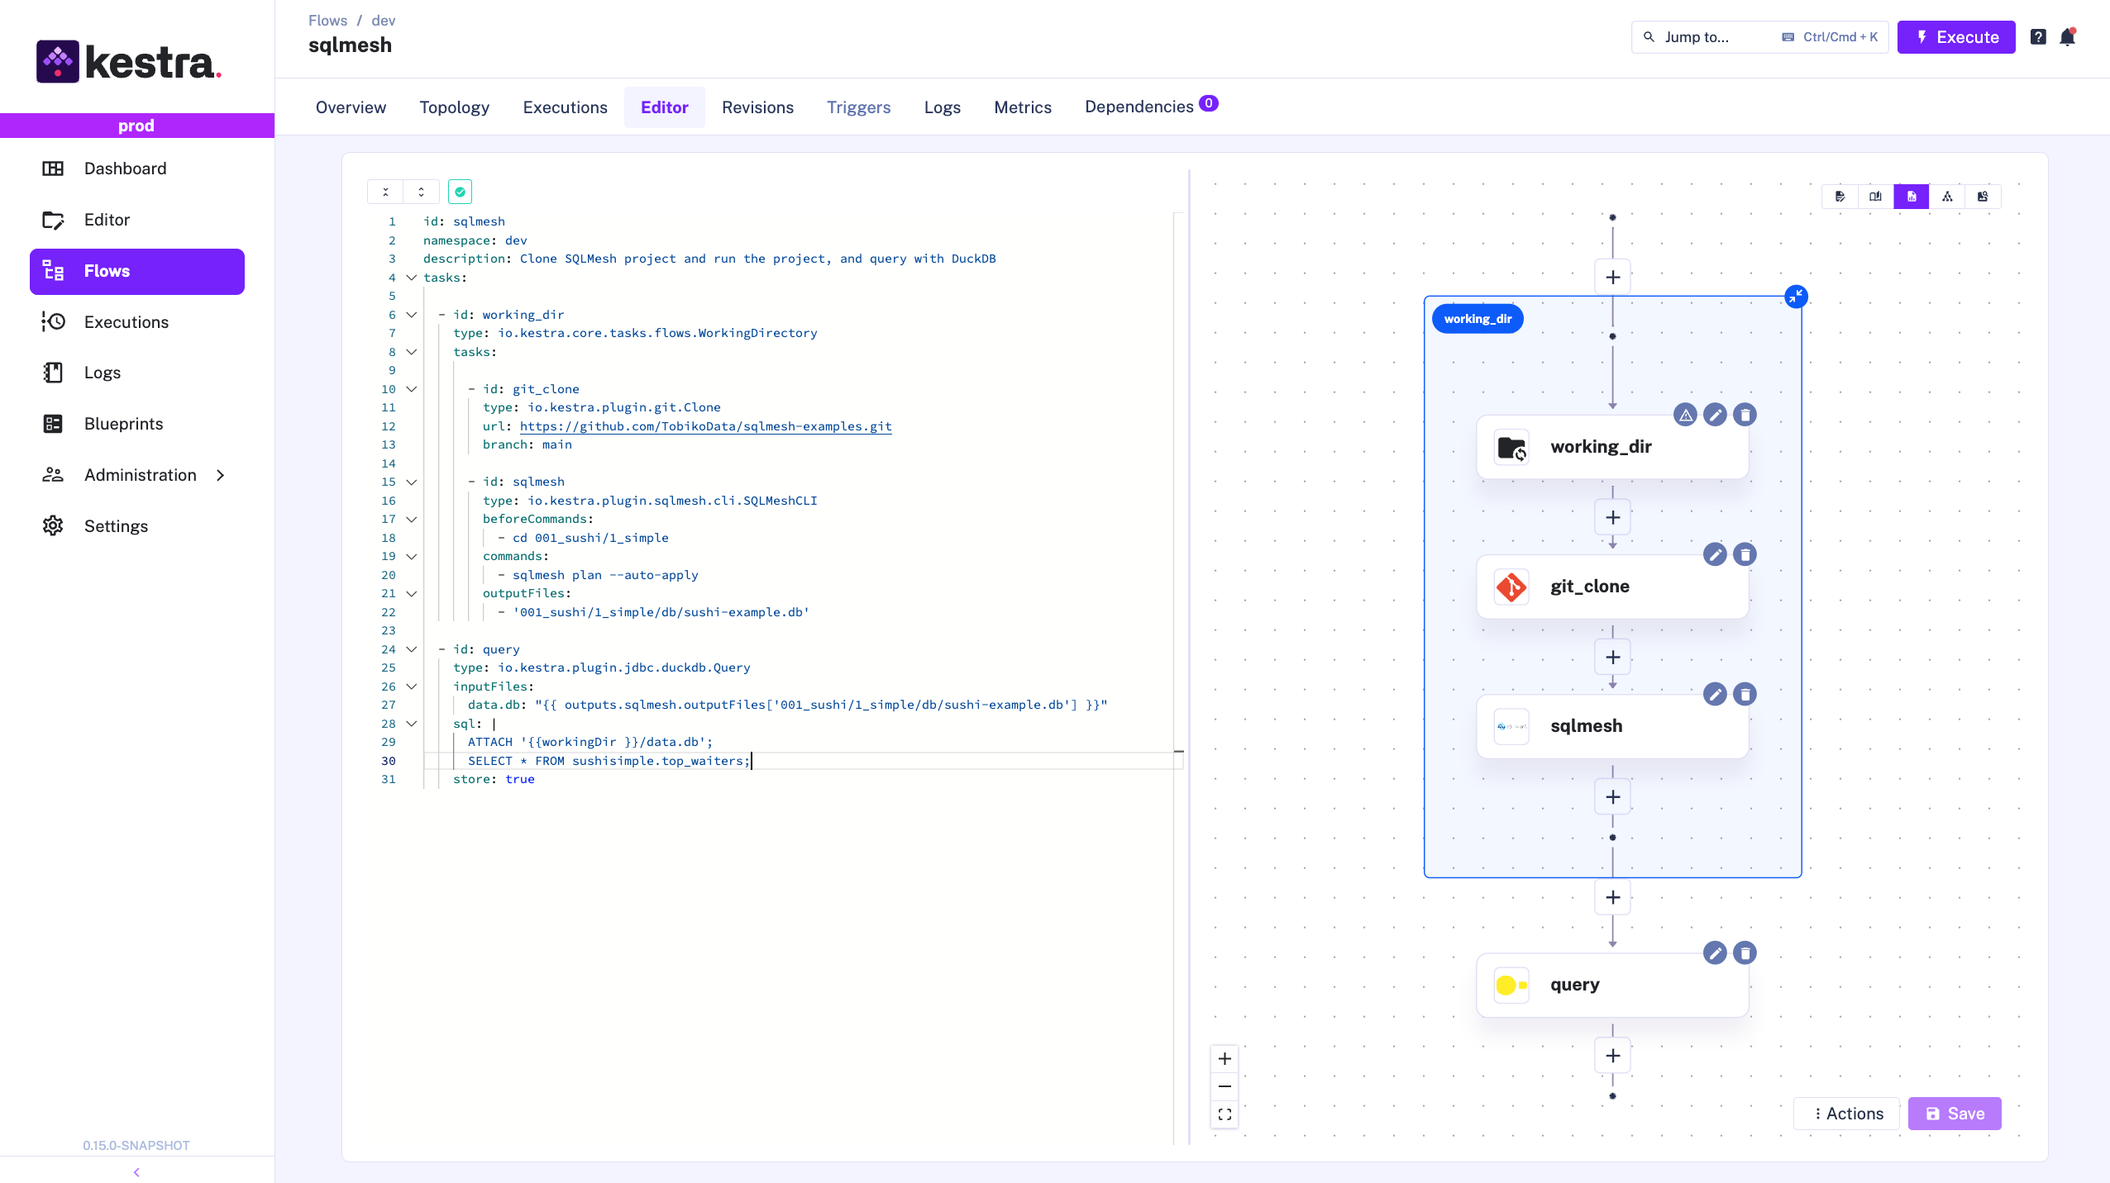Open documentation book view icon
The image size is (2110, 1183).
[1875, 197]
